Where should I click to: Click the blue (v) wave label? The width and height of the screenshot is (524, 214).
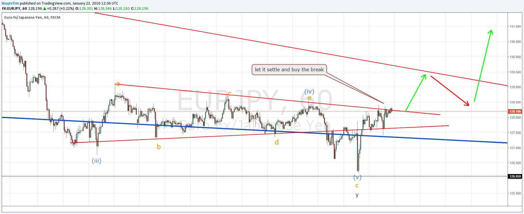357,177
